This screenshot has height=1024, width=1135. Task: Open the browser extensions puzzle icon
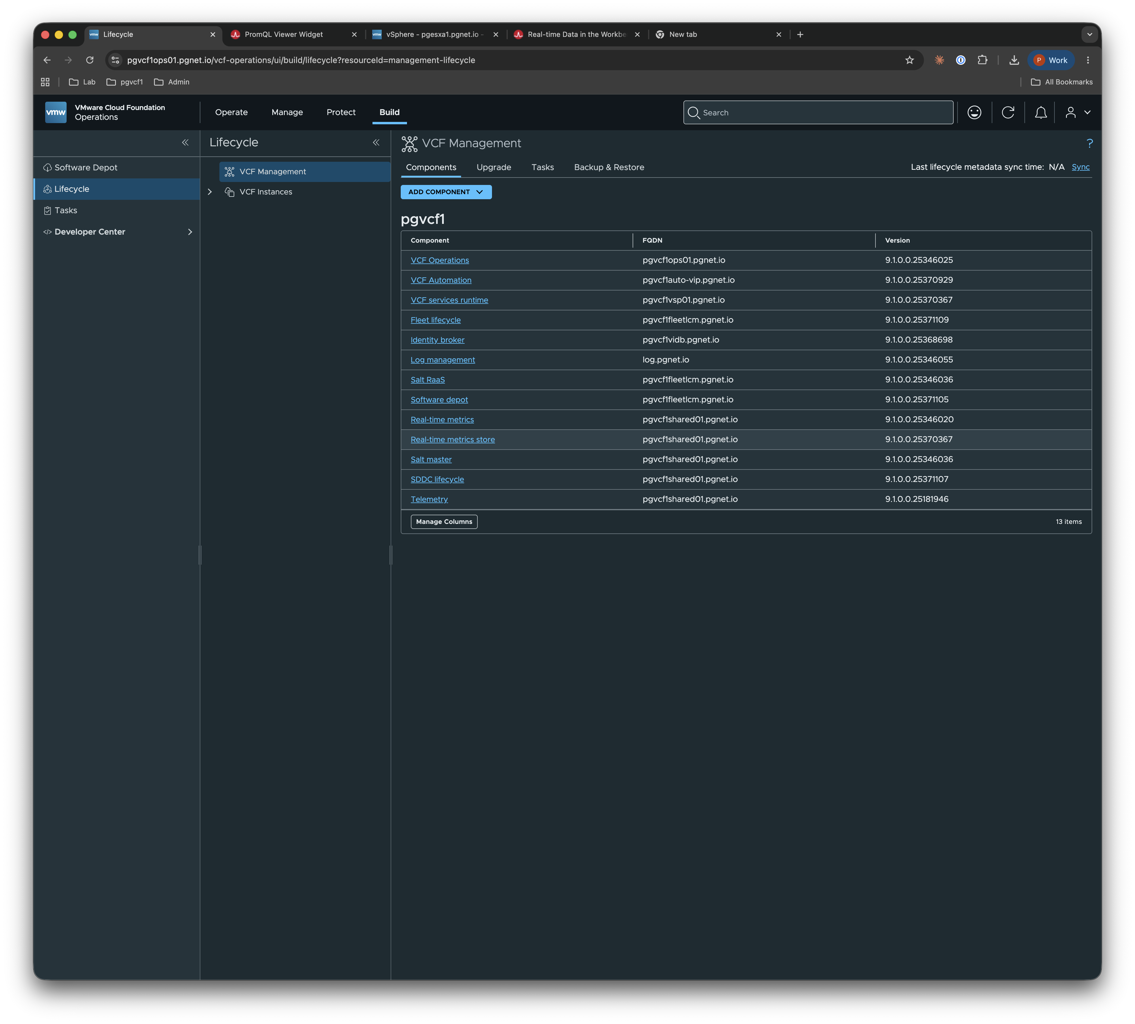982,60
